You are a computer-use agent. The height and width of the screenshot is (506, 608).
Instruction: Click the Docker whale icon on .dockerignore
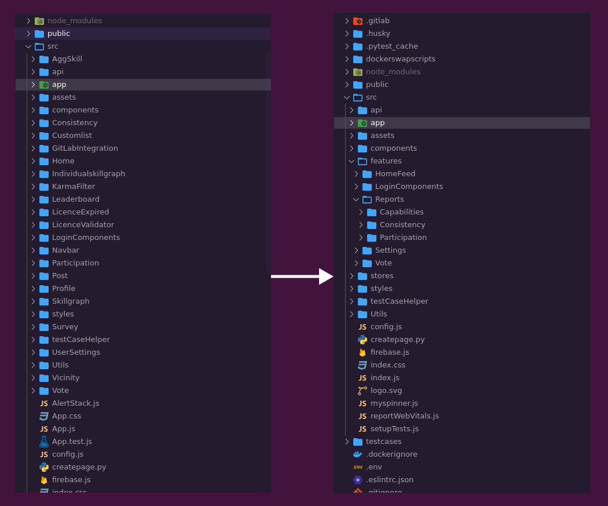point(357,454)
